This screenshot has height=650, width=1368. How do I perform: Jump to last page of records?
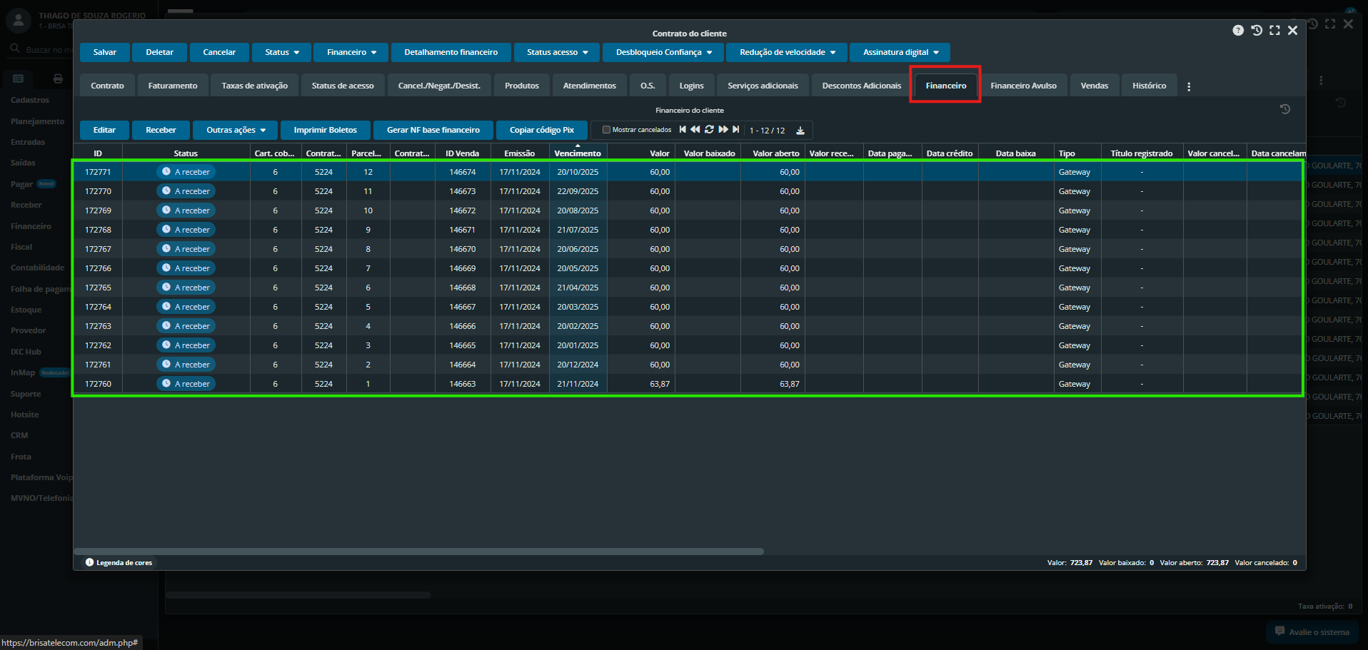point(736,130)
